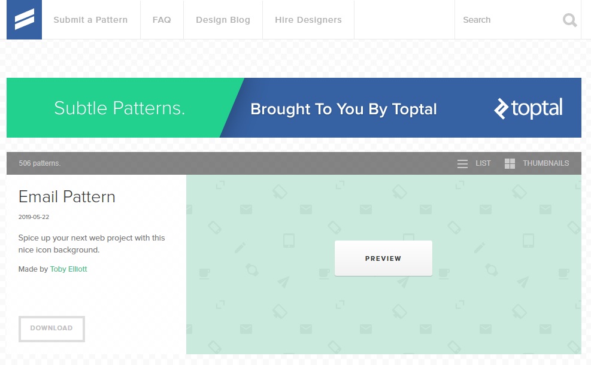Switch to THUMBNAILS view

(545, 163)
